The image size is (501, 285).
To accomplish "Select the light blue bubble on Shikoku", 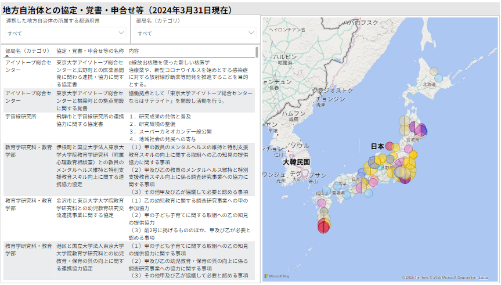I will pos(347,195).
